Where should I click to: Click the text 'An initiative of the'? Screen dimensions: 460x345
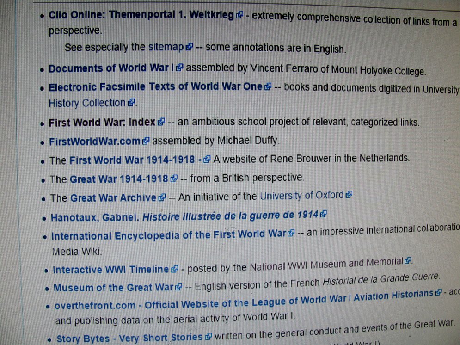(217, 197)
